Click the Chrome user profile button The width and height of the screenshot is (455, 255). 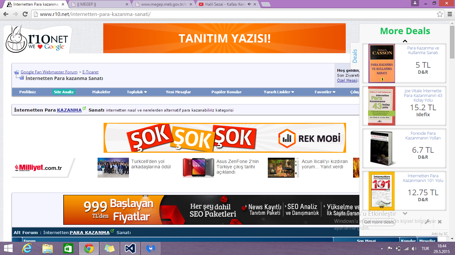click(415, 3)
